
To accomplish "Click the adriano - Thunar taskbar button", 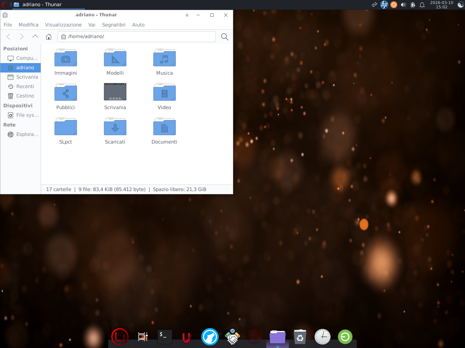I will (x=42, y=5).
